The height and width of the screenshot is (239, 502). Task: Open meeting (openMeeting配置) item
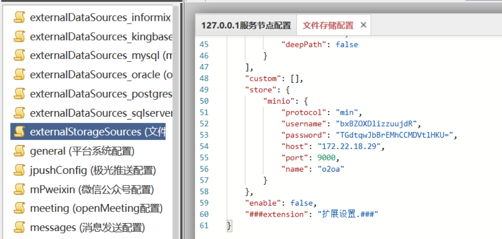[x=96, y=208]
